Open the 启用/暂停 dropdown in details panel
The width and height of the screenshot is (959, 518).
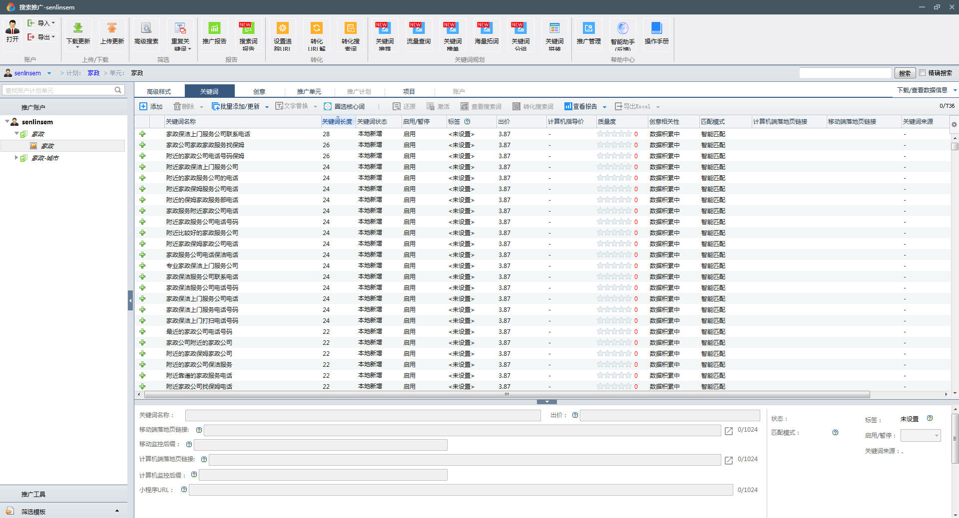pos(921,436)
